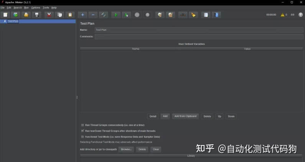Click the Cut scissors icon
305x162 pixels.
49,15
